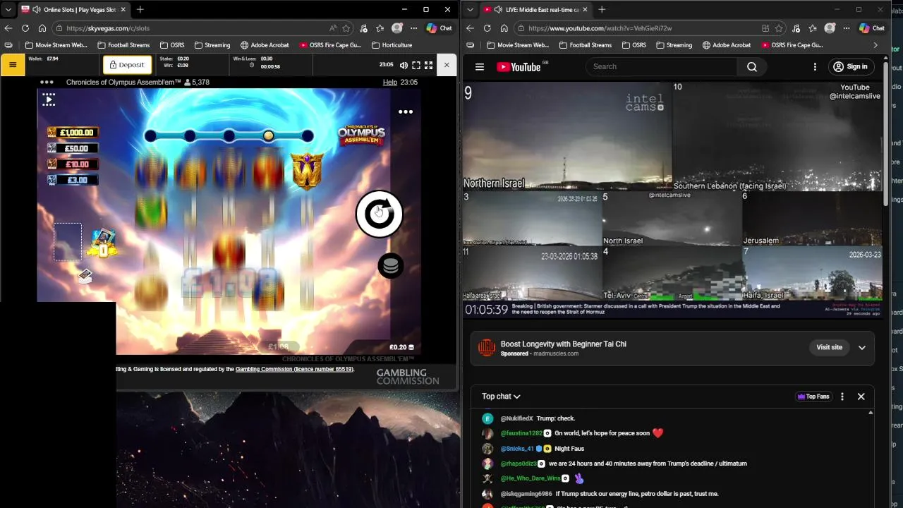
Task: Open the Favorites list in the Sky Vegas browser toolbar
Action: click(x=380, y=28)
